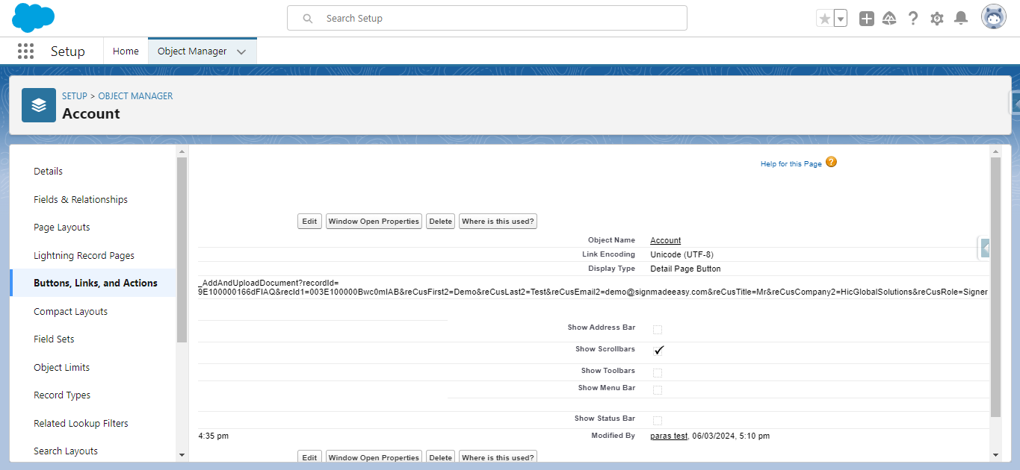Focus the Search Setup field
This screenshot has width=1020, height=470.
pos(487,19)
